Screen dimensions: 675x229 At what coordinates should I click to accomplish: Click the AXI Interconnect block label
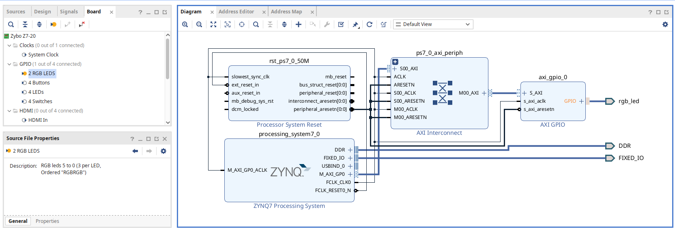coord(439,133)
